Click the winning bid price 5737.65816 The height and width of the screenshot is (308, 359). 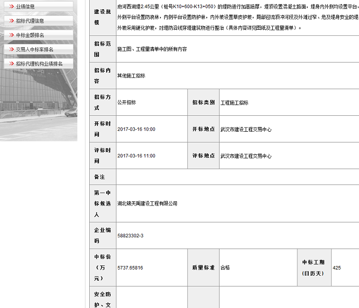[130, 268]
